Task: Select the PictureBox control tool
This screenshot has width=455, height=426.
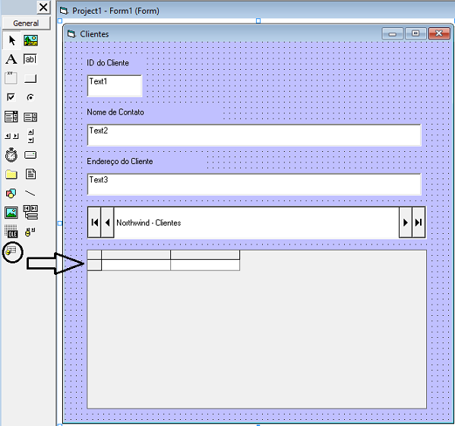Action: (x=30, y=40)
